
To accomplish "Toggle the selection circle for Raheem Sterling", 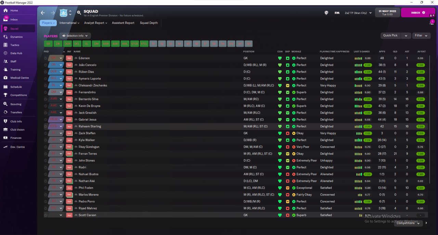I will tap(46, 127).
